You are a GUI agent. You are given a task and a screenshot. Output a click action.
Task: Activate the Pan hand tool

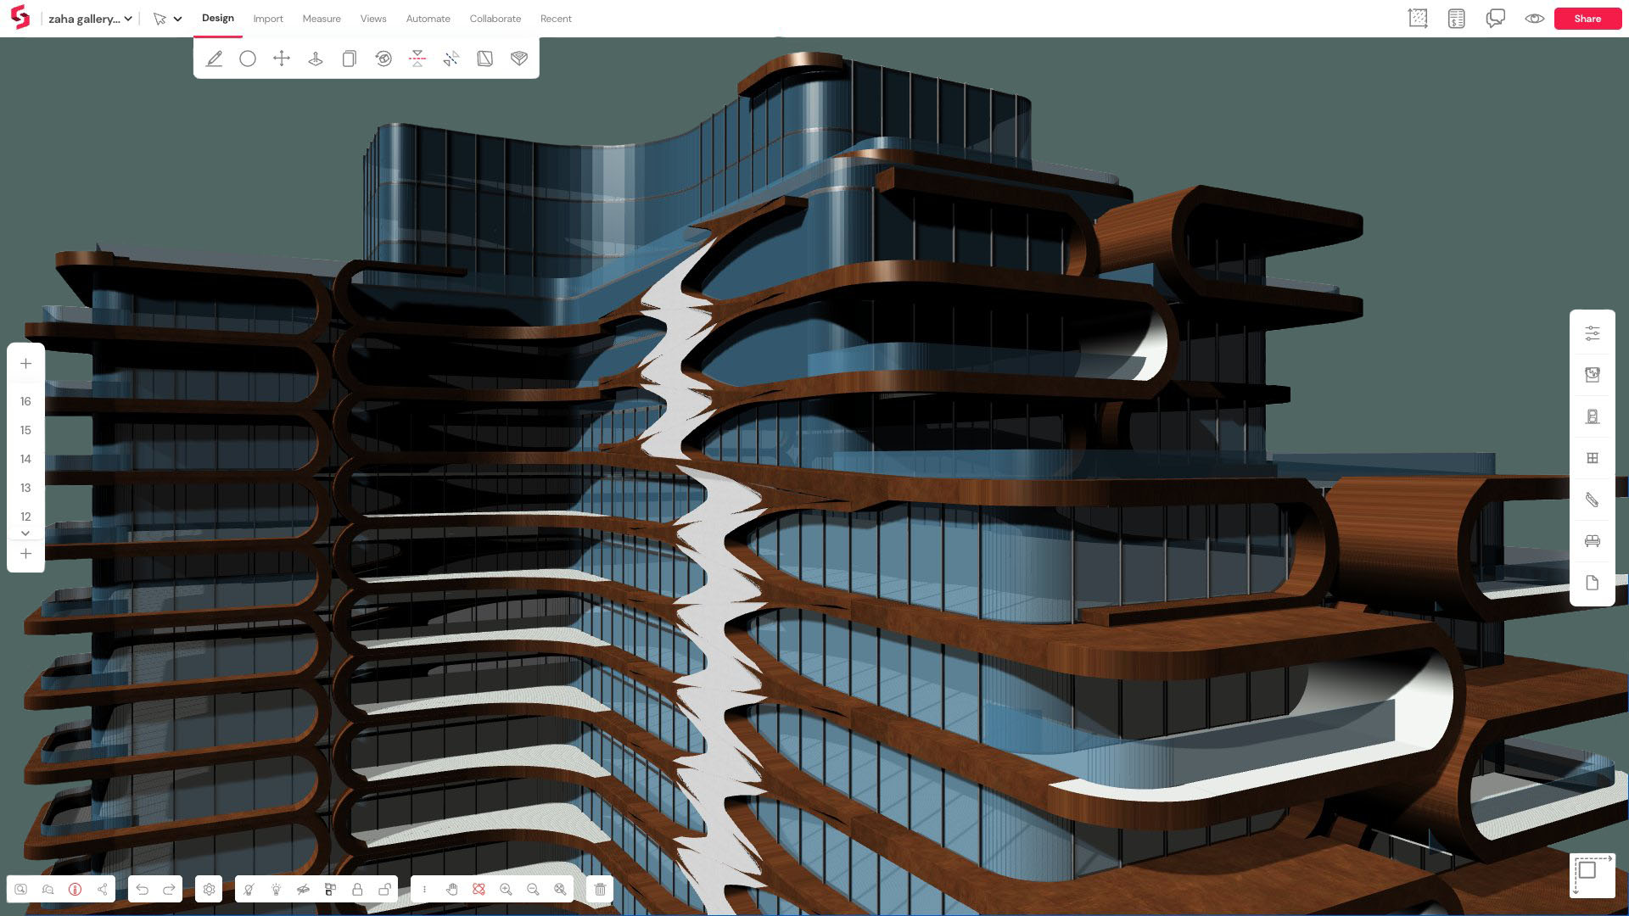point(451,889)
